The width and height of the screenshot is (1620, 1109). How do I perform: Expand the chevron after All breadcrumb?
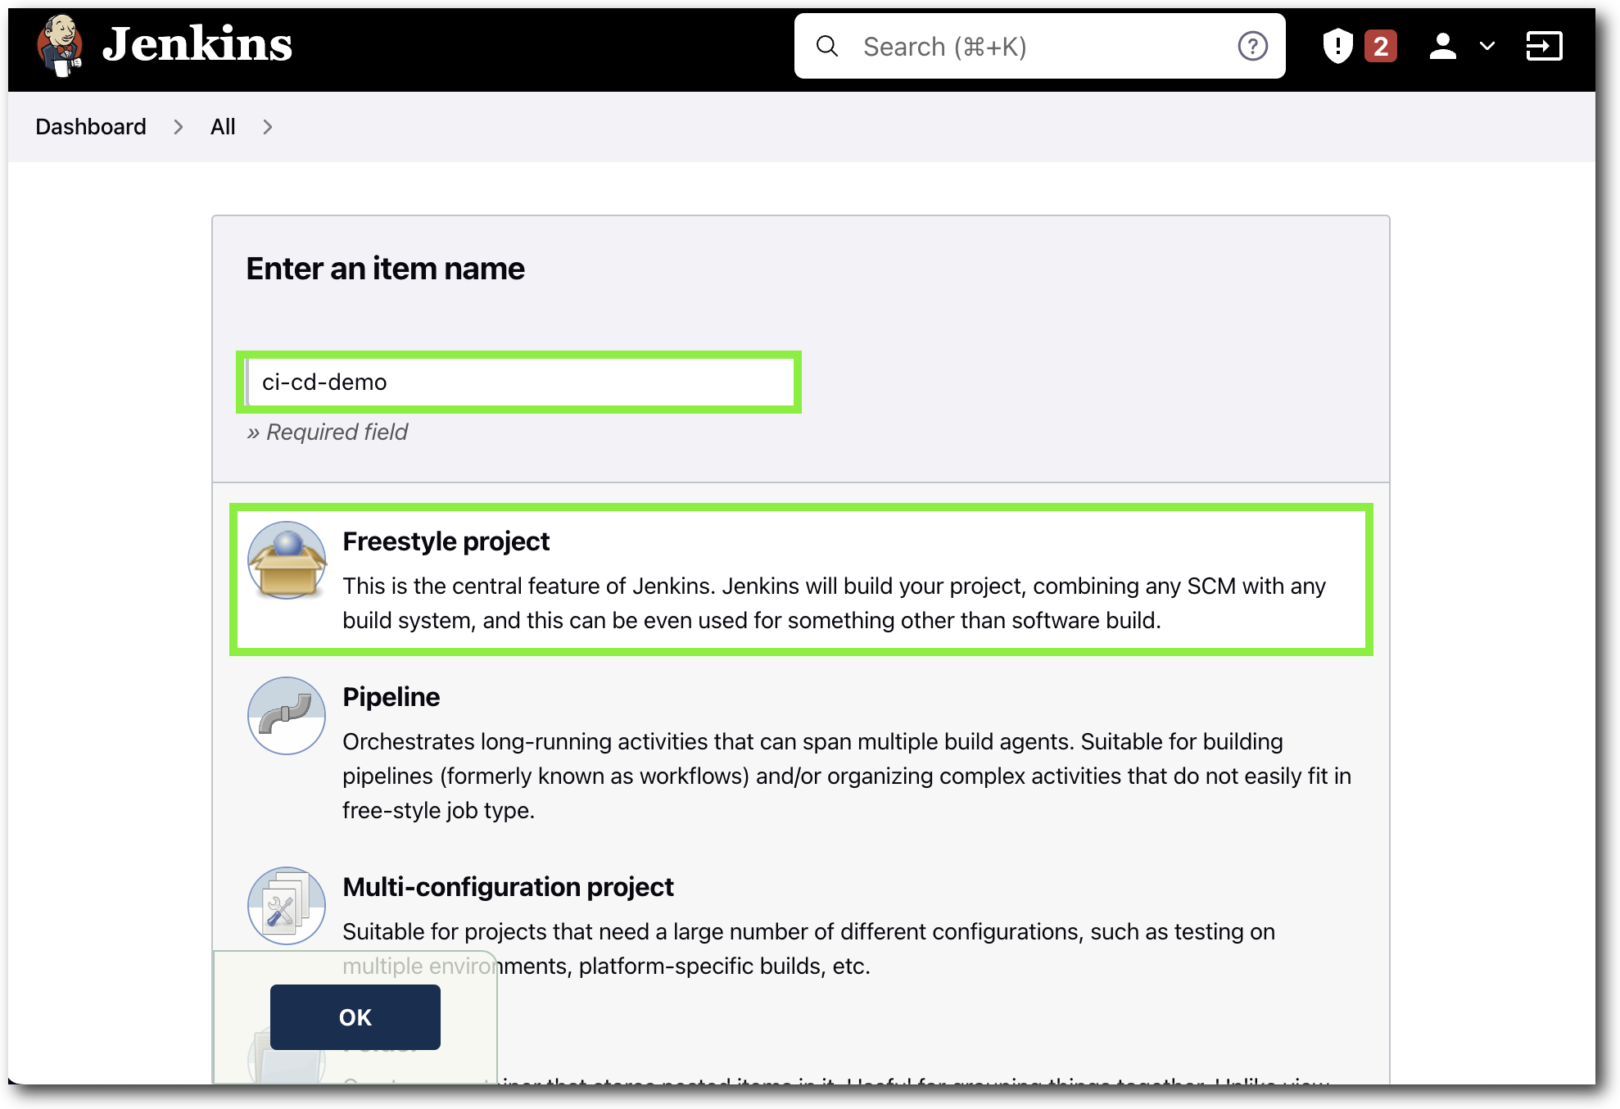268,127
